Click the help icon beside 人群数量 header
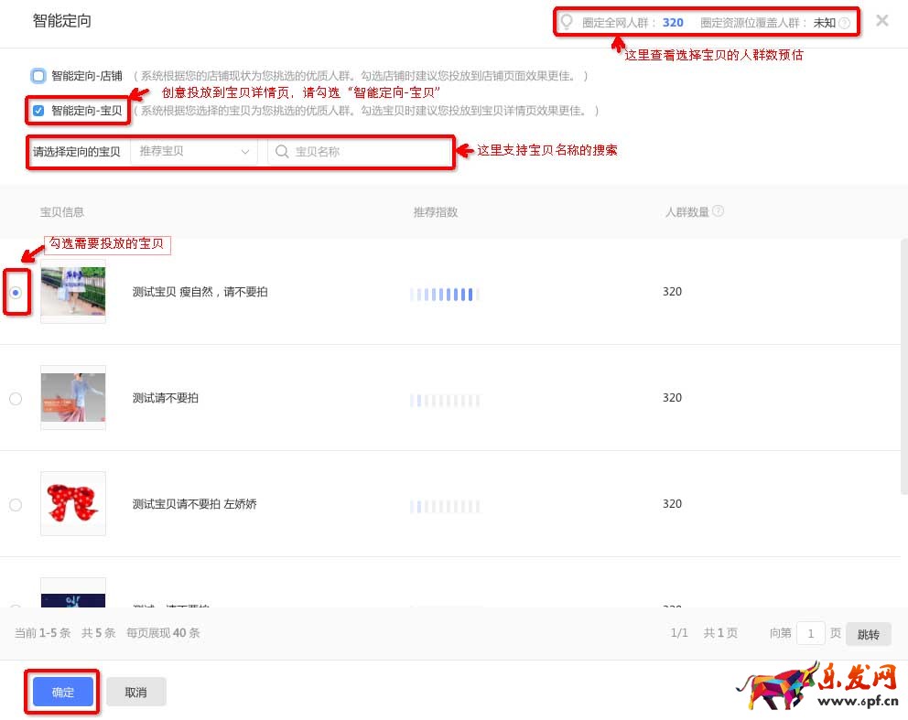Image resolution: width=908 pixels, height=720 pixels. [718, 211]
